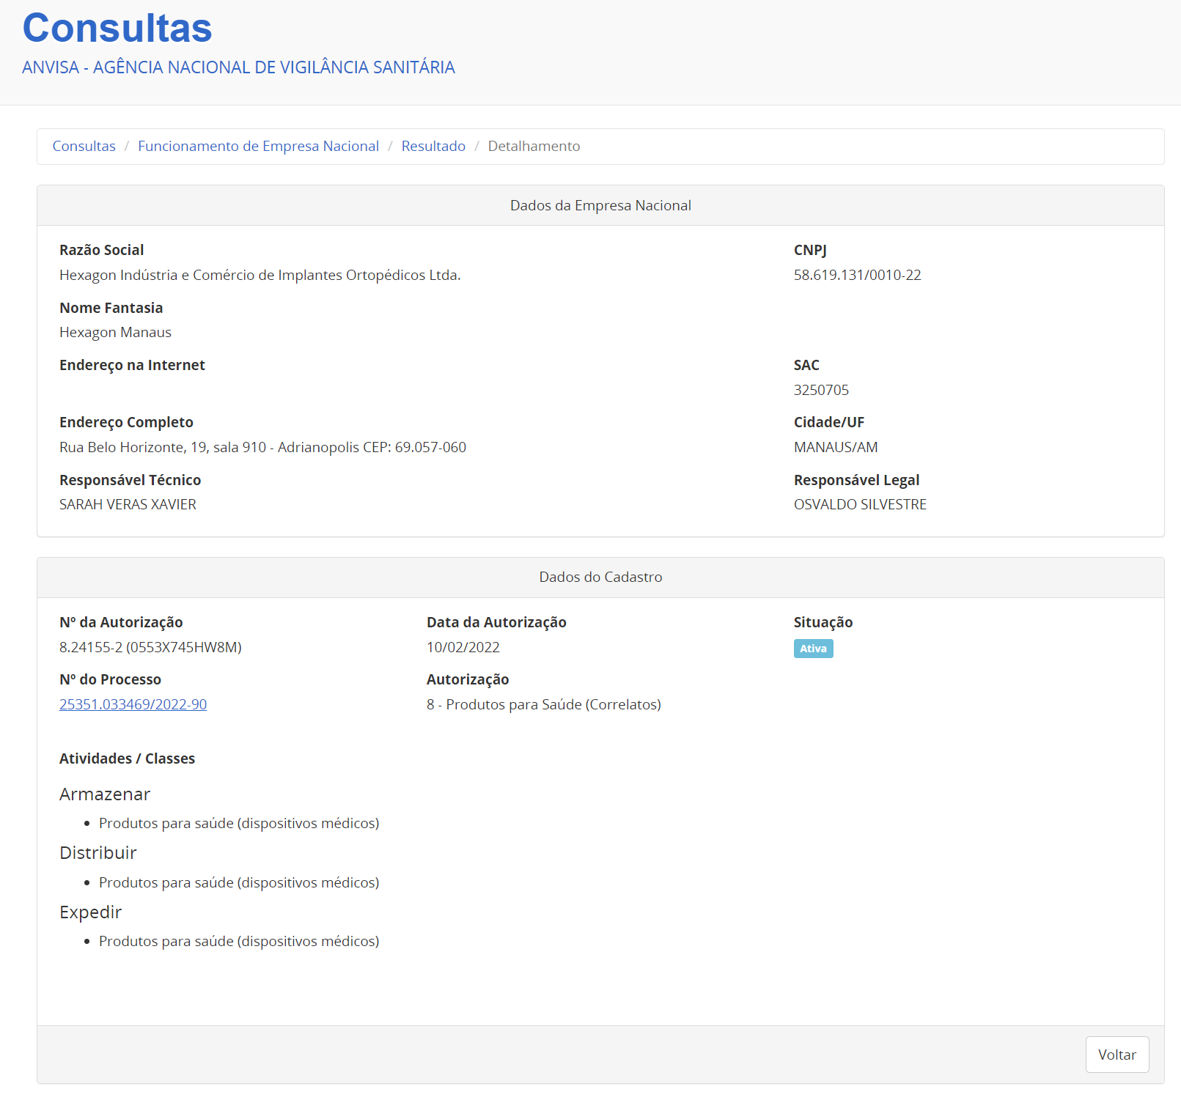Click the Nº do Processo label
1181x1100 pixels.
[110, 679]
